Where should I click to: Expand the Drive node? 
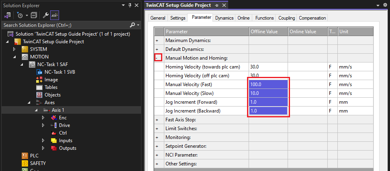(43, 125)
